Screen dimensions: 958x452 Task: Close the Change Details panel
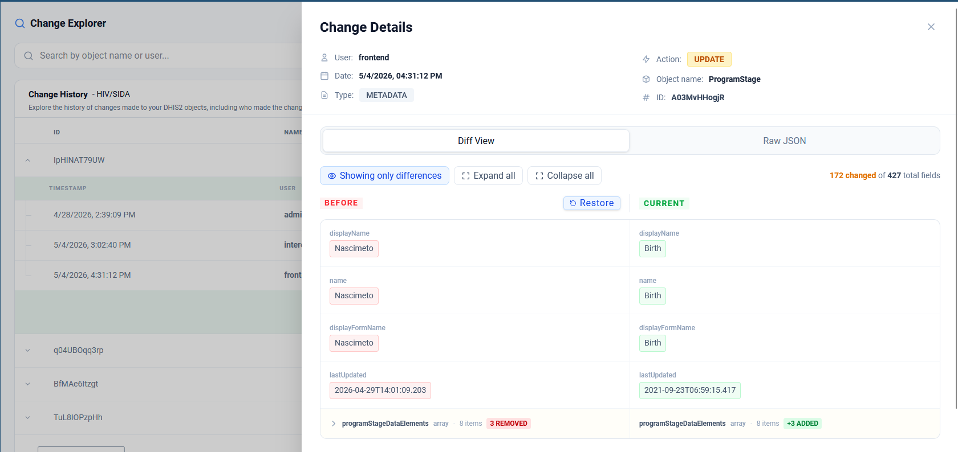(931, 27)
